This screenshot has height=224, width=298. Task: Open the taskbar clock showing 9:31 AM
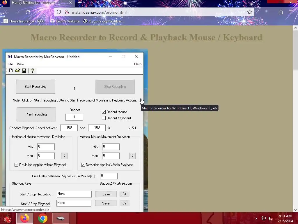pos(285,218)
